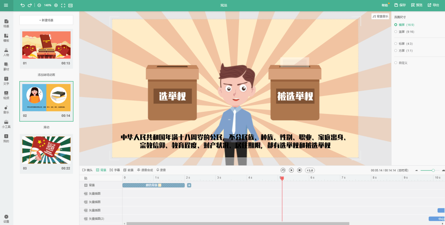
Task: Click the 导出 export button
Action: pos(433,5)
